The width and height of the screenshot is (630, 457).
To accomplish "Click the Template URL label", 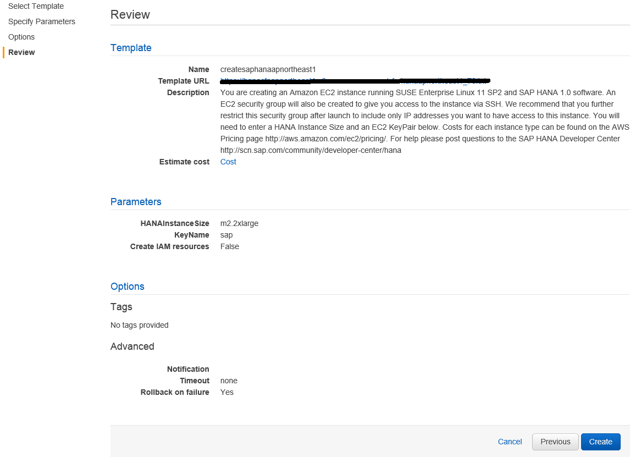I will tap(184, 81).
